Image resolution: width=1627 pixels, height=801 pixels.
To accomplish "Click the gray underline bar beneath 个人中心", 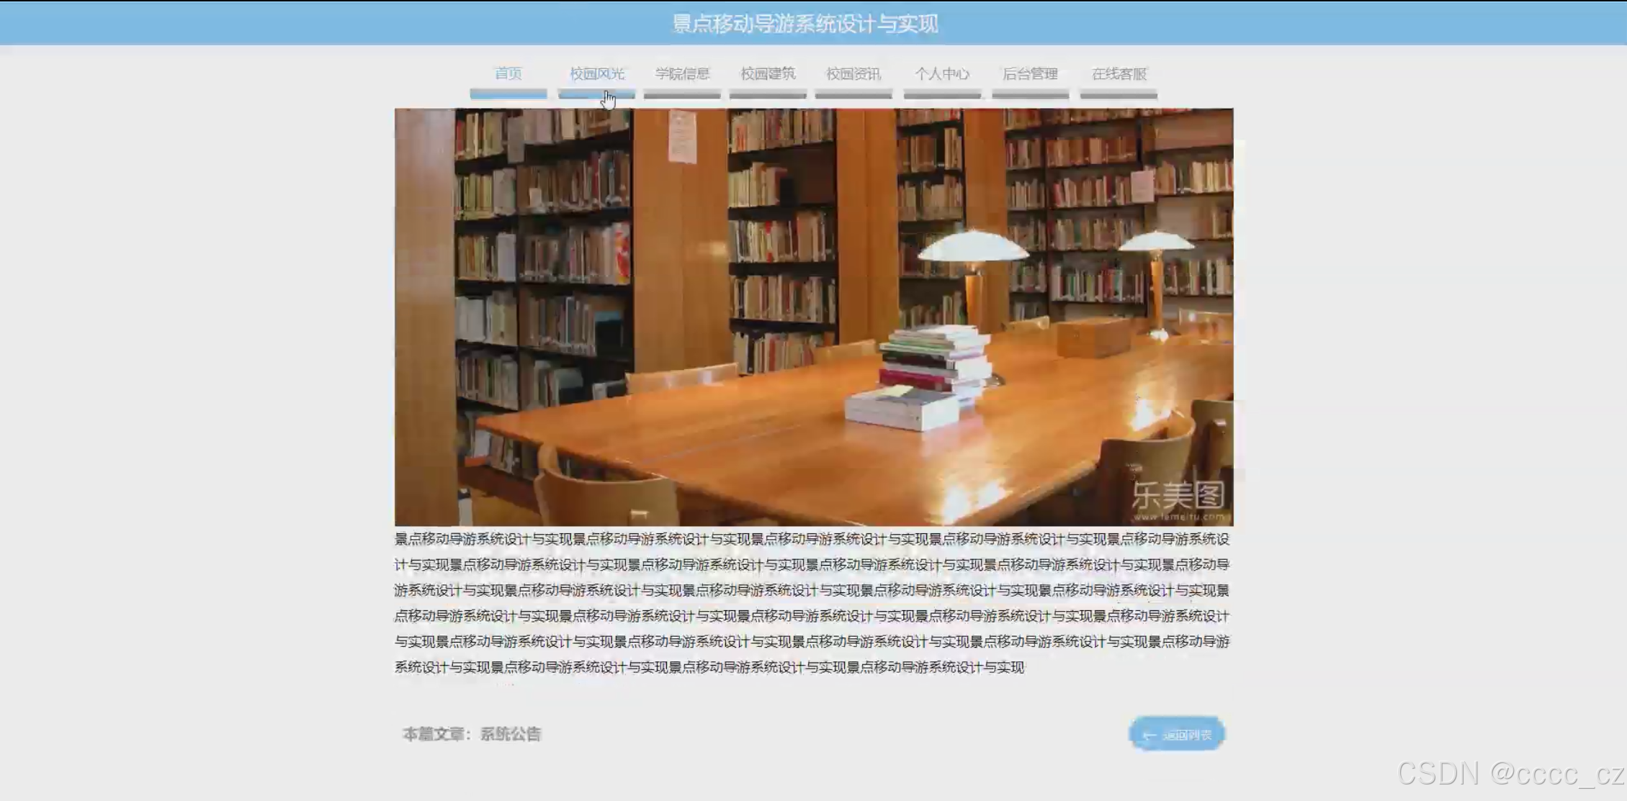I will (x=942, y=94).
